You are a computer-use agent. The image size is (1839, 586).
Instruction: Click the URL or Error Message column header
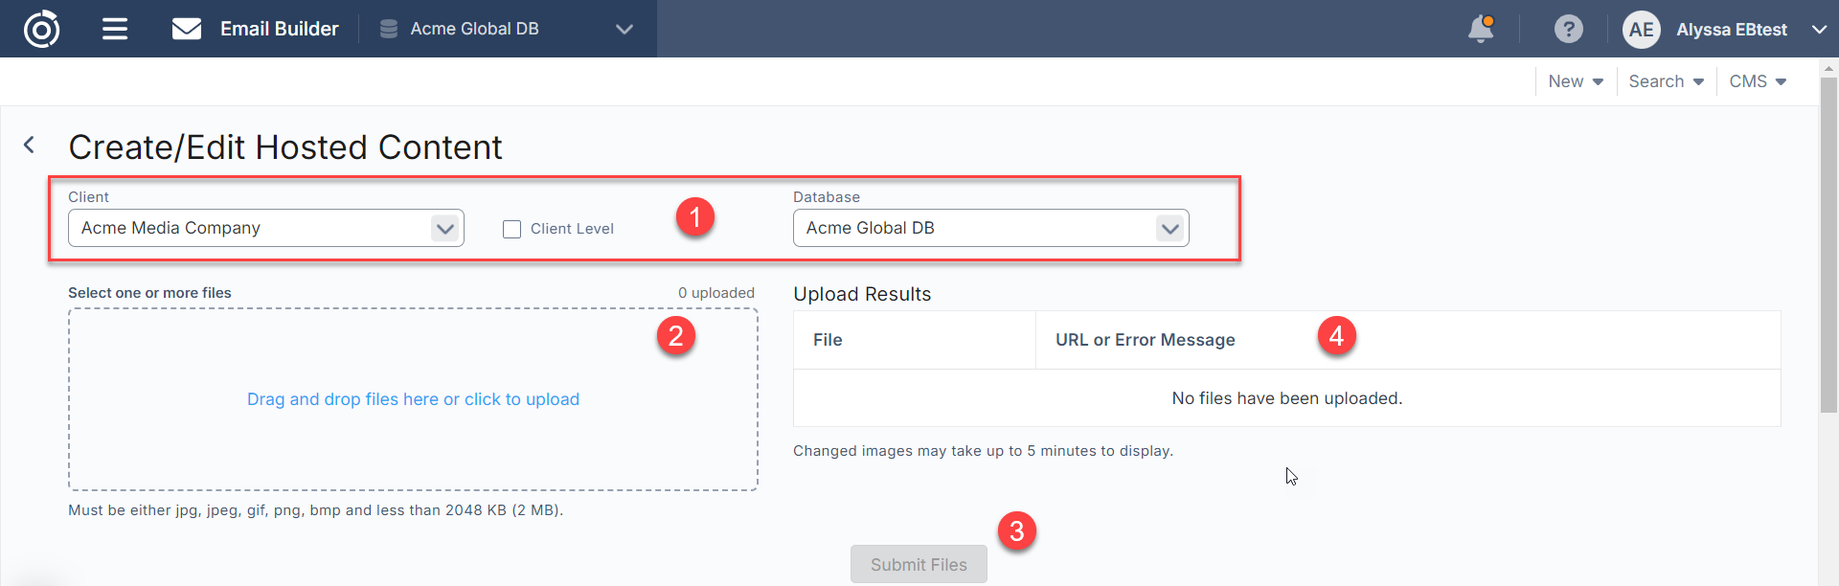pos(1145,340)
